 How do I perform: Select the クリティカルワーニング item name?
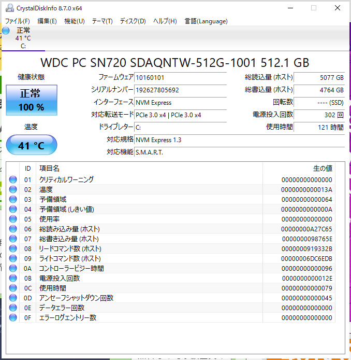pyautogui.click(x=66, y=179)
